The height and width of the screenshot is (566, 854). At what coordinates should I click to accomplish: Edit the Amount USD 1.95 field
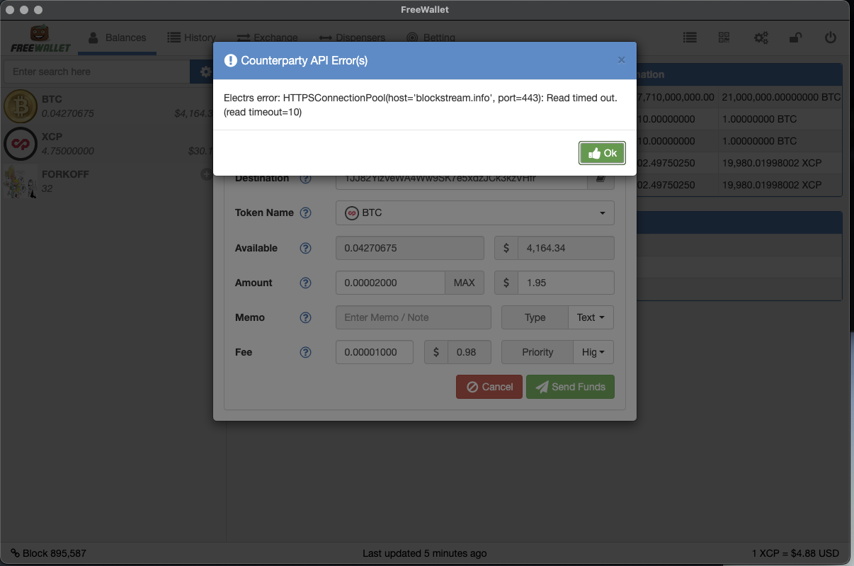pyautogui.click(x=566, y=283)
